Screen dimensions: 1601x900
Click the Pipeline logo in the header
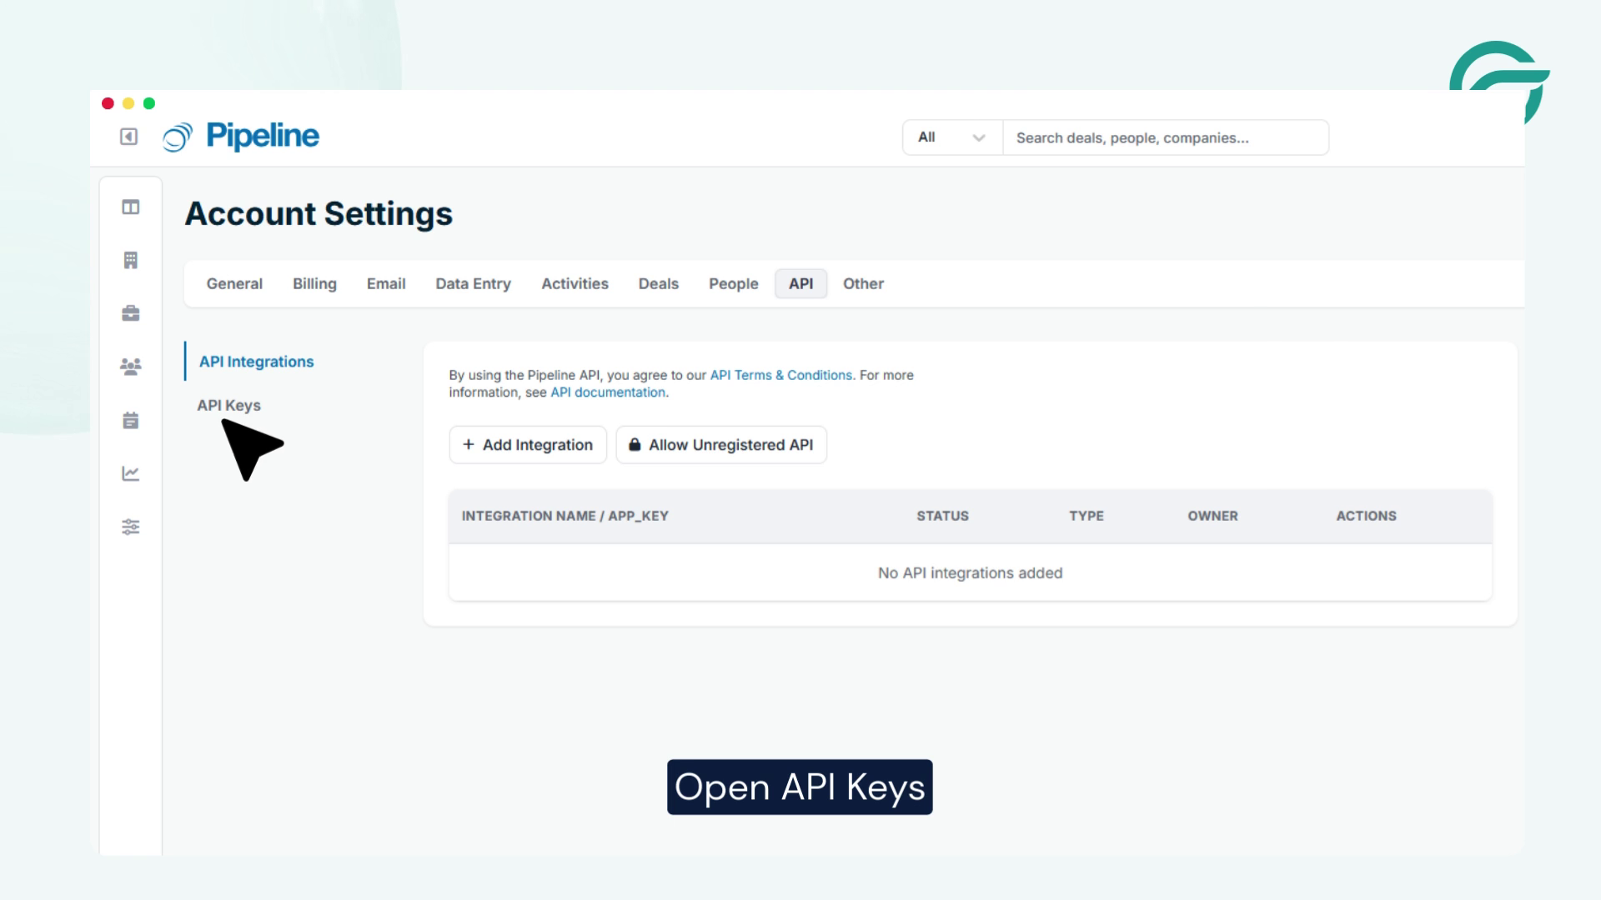(x=240, y=137)
